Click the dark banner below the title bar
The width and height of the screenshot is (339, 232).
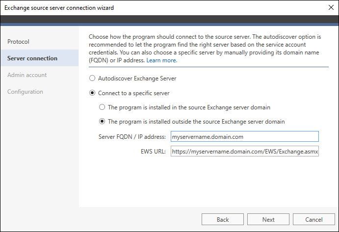(169, 20)
